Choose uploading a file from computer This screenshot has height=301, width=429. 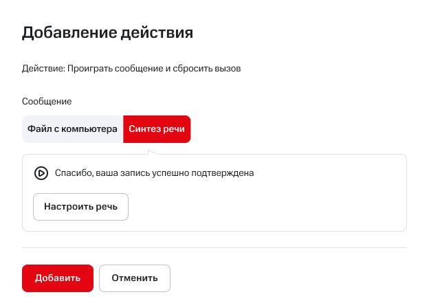click(72, 129)
